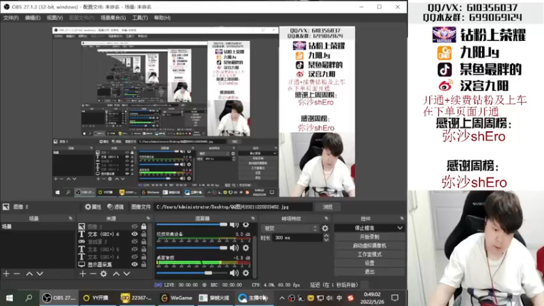Screen dimensions: 544x306
Task: Click the 退出 button
Action: pos(369,271)
